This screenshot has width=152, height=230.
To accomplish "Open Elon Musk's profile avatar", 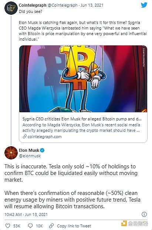I will point(11,153).
